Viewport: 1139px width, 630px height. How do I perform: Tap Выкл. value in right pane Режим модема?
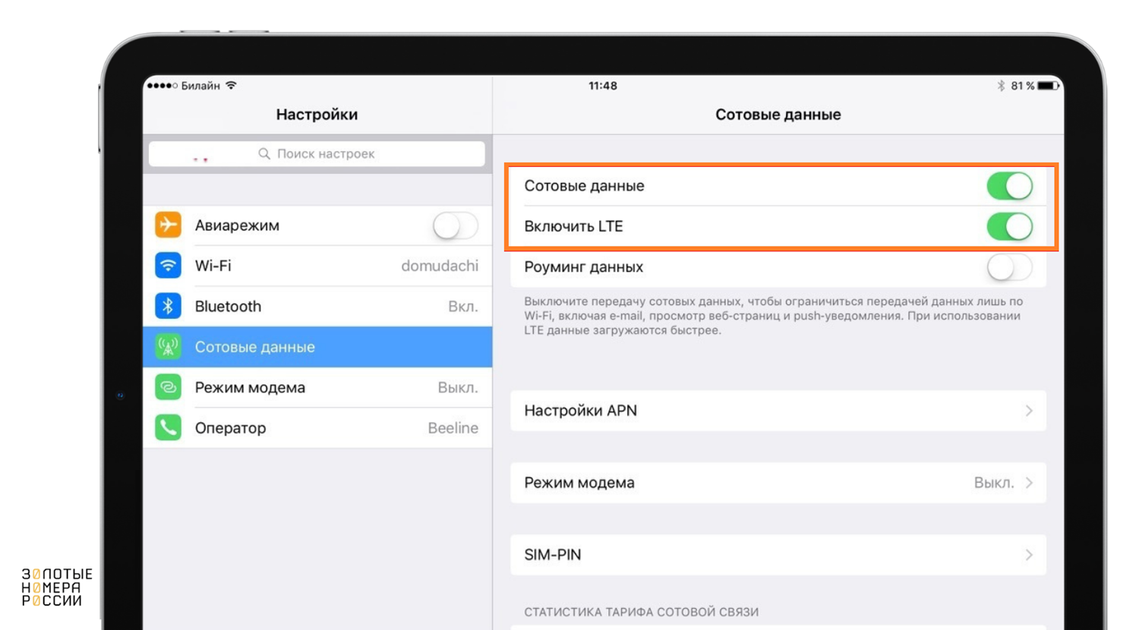994,483
